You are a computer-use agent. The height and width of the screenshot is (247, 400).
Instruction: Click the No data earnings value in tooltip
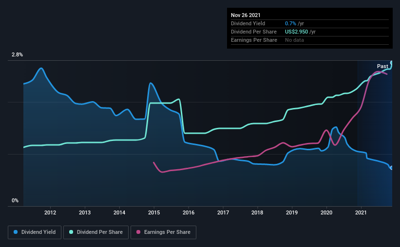point(294,40)
